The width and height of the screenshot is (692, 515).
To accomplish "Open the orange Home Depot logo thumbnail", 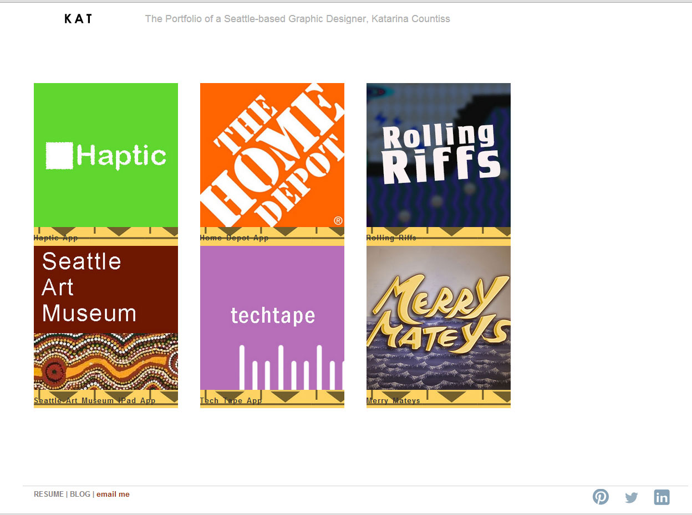I will click(272, 155).
